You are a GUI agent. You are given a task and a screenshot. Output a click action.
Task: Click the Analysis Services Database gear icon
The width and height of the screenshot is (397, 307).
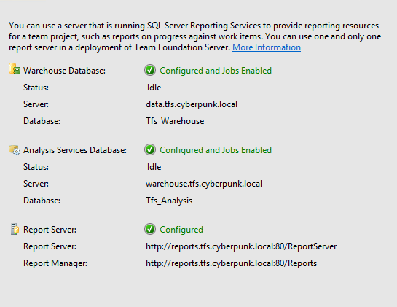click(x=15, y=150)
